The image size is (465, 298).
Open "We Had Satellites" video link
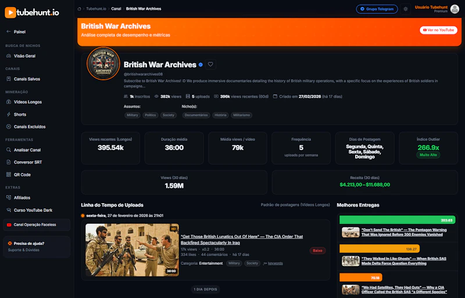404,289
